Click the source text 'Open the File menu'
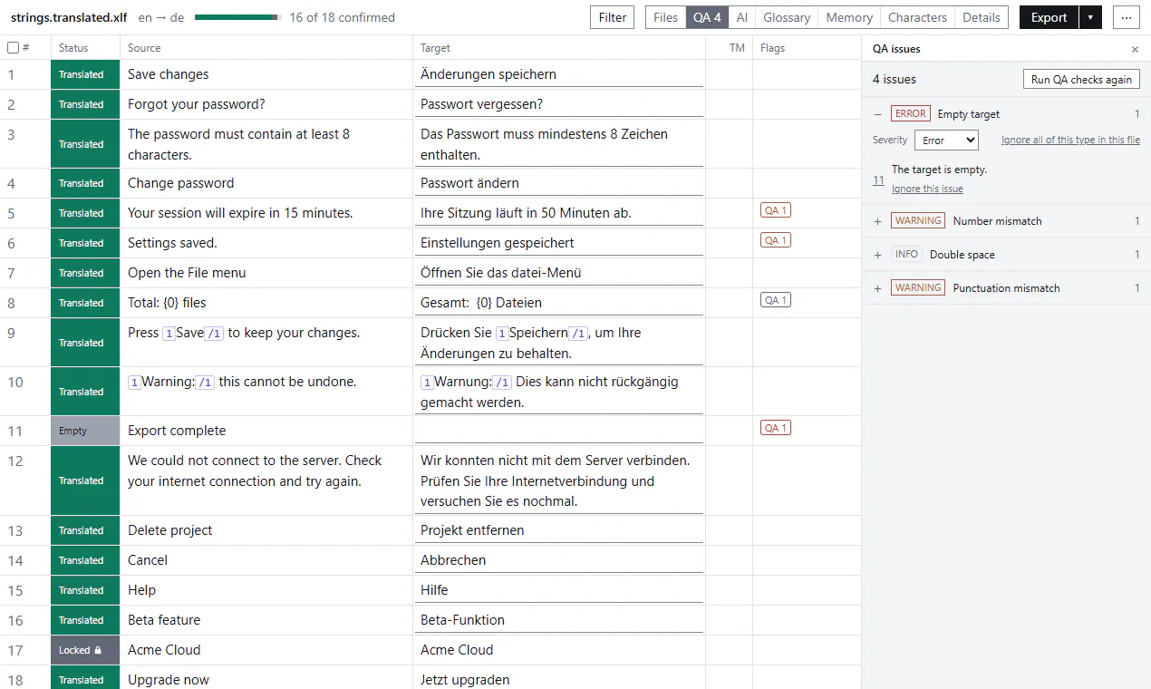This screenshot has width=1151, height=689. click(187, 273)
